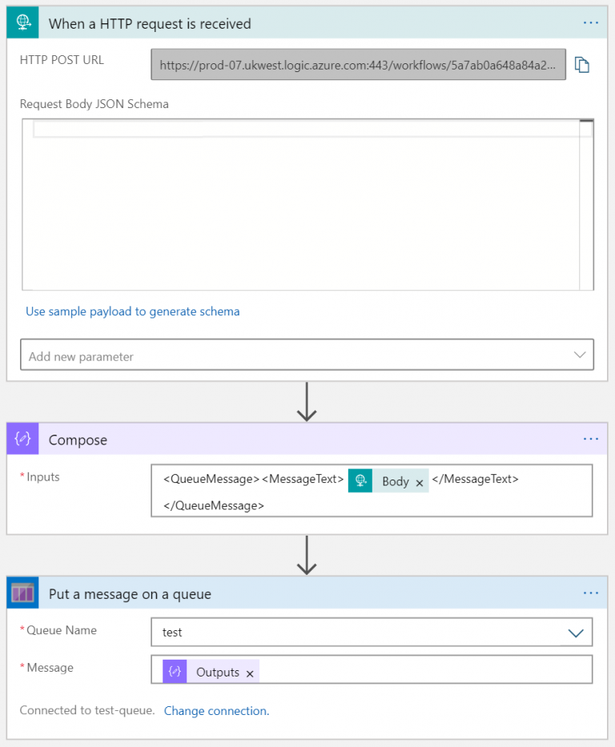Open the Put a message ellipsis menu
The image size is (615, 747).
591,592
